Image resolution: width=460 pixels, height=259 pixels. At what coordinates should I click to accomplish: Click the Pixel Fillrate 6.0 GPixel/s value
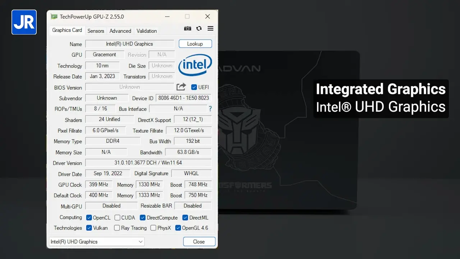[x=106, y=130]
